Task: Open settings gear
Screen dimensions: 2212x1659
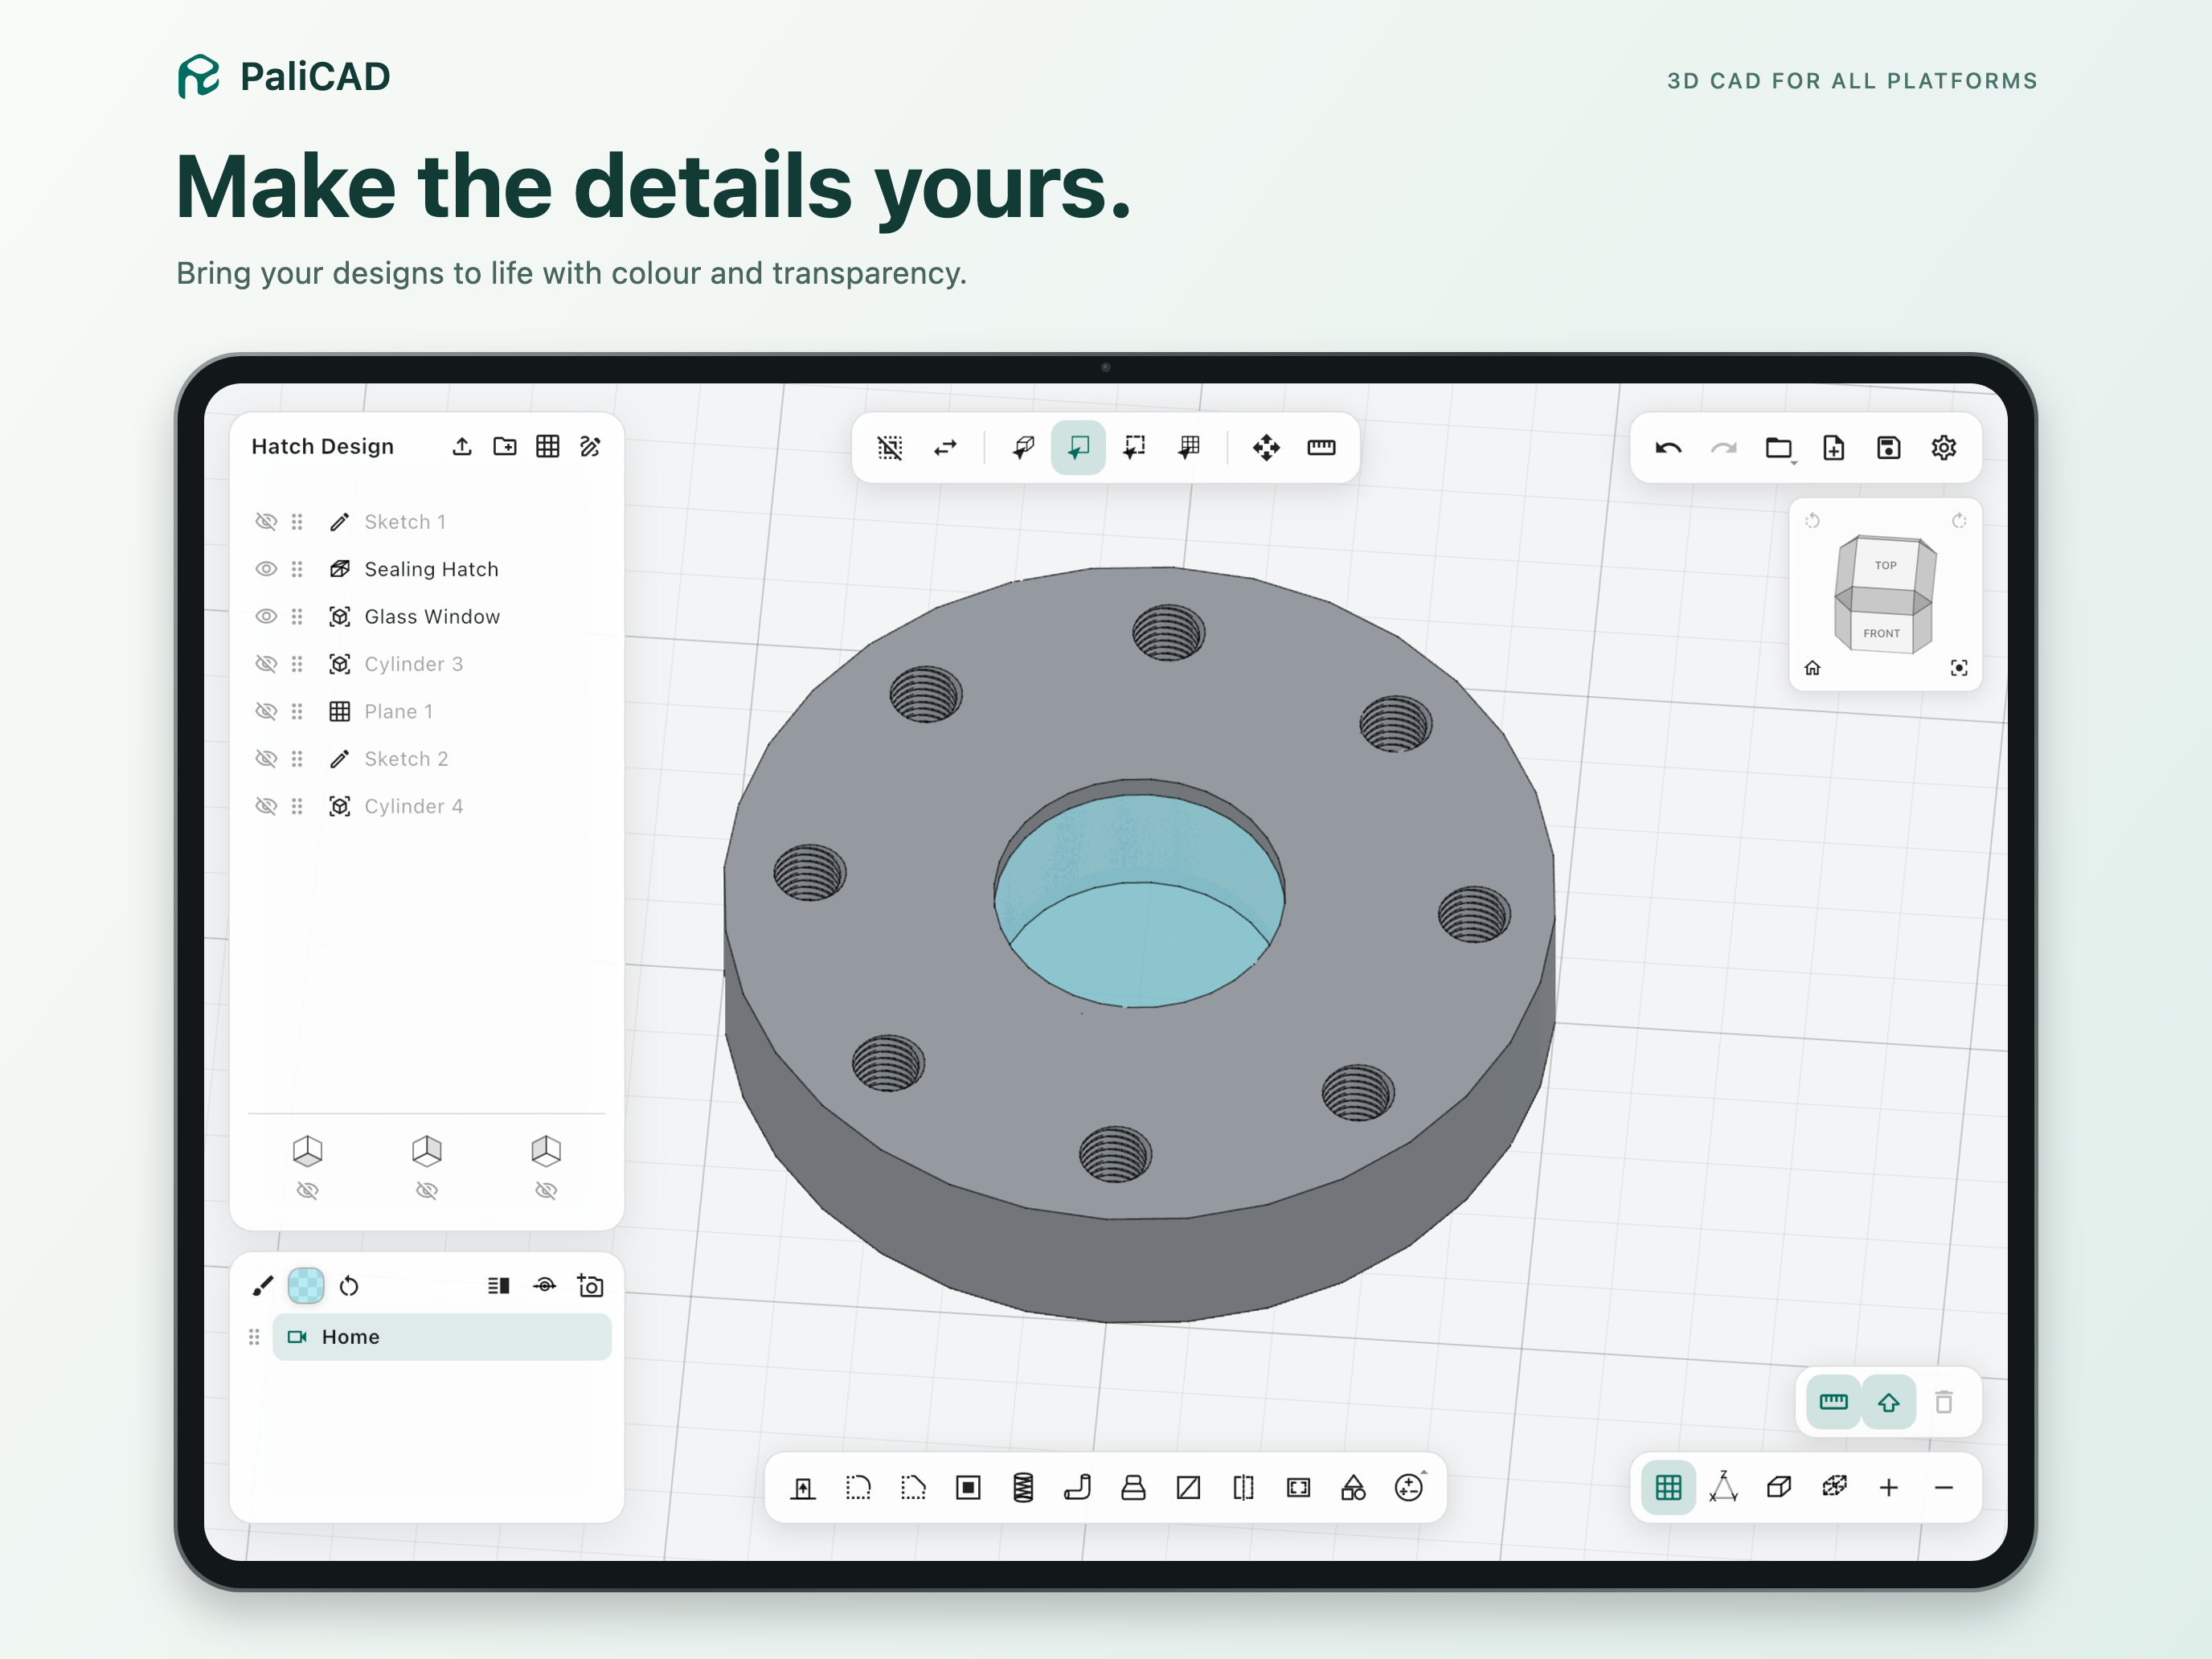Action: 1944,448
